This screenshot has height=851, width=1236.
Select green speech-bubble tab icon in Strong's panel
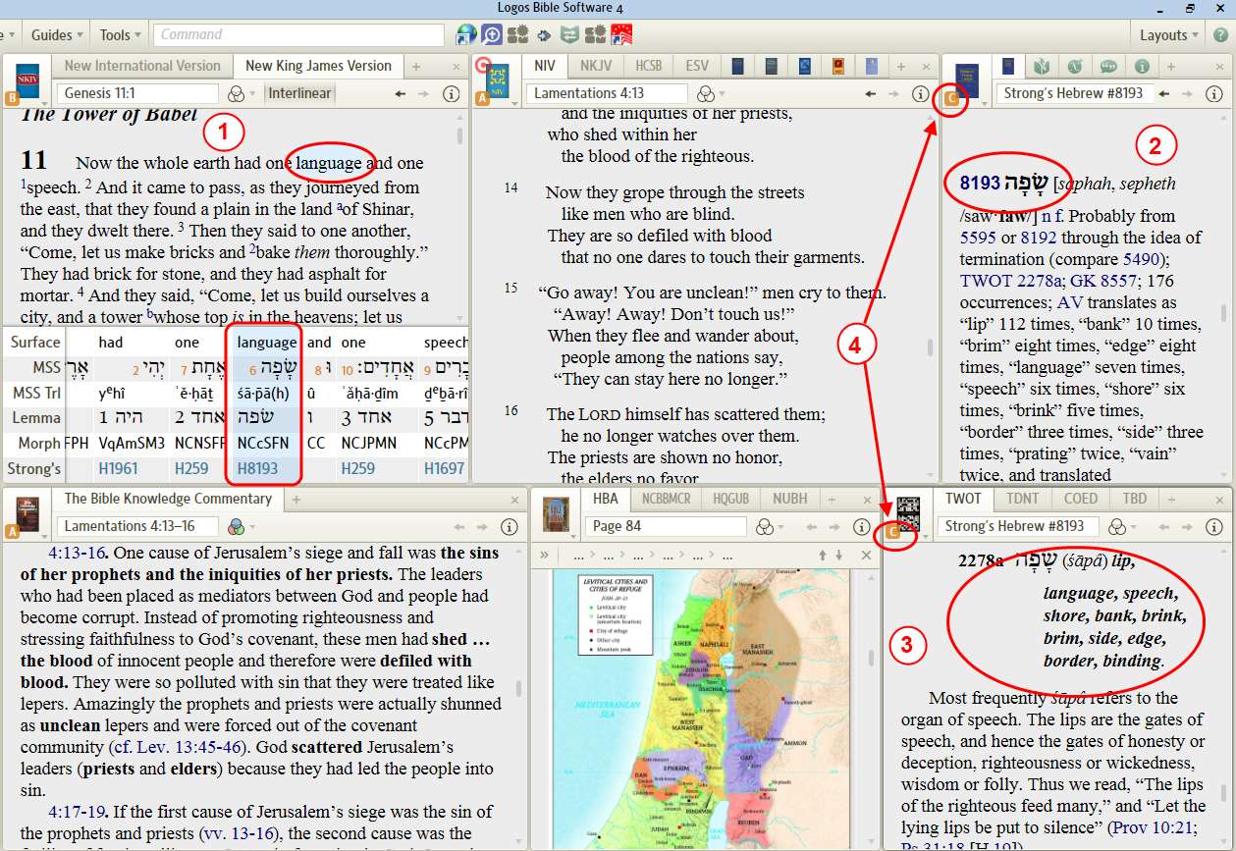(x=1108, y=67)
